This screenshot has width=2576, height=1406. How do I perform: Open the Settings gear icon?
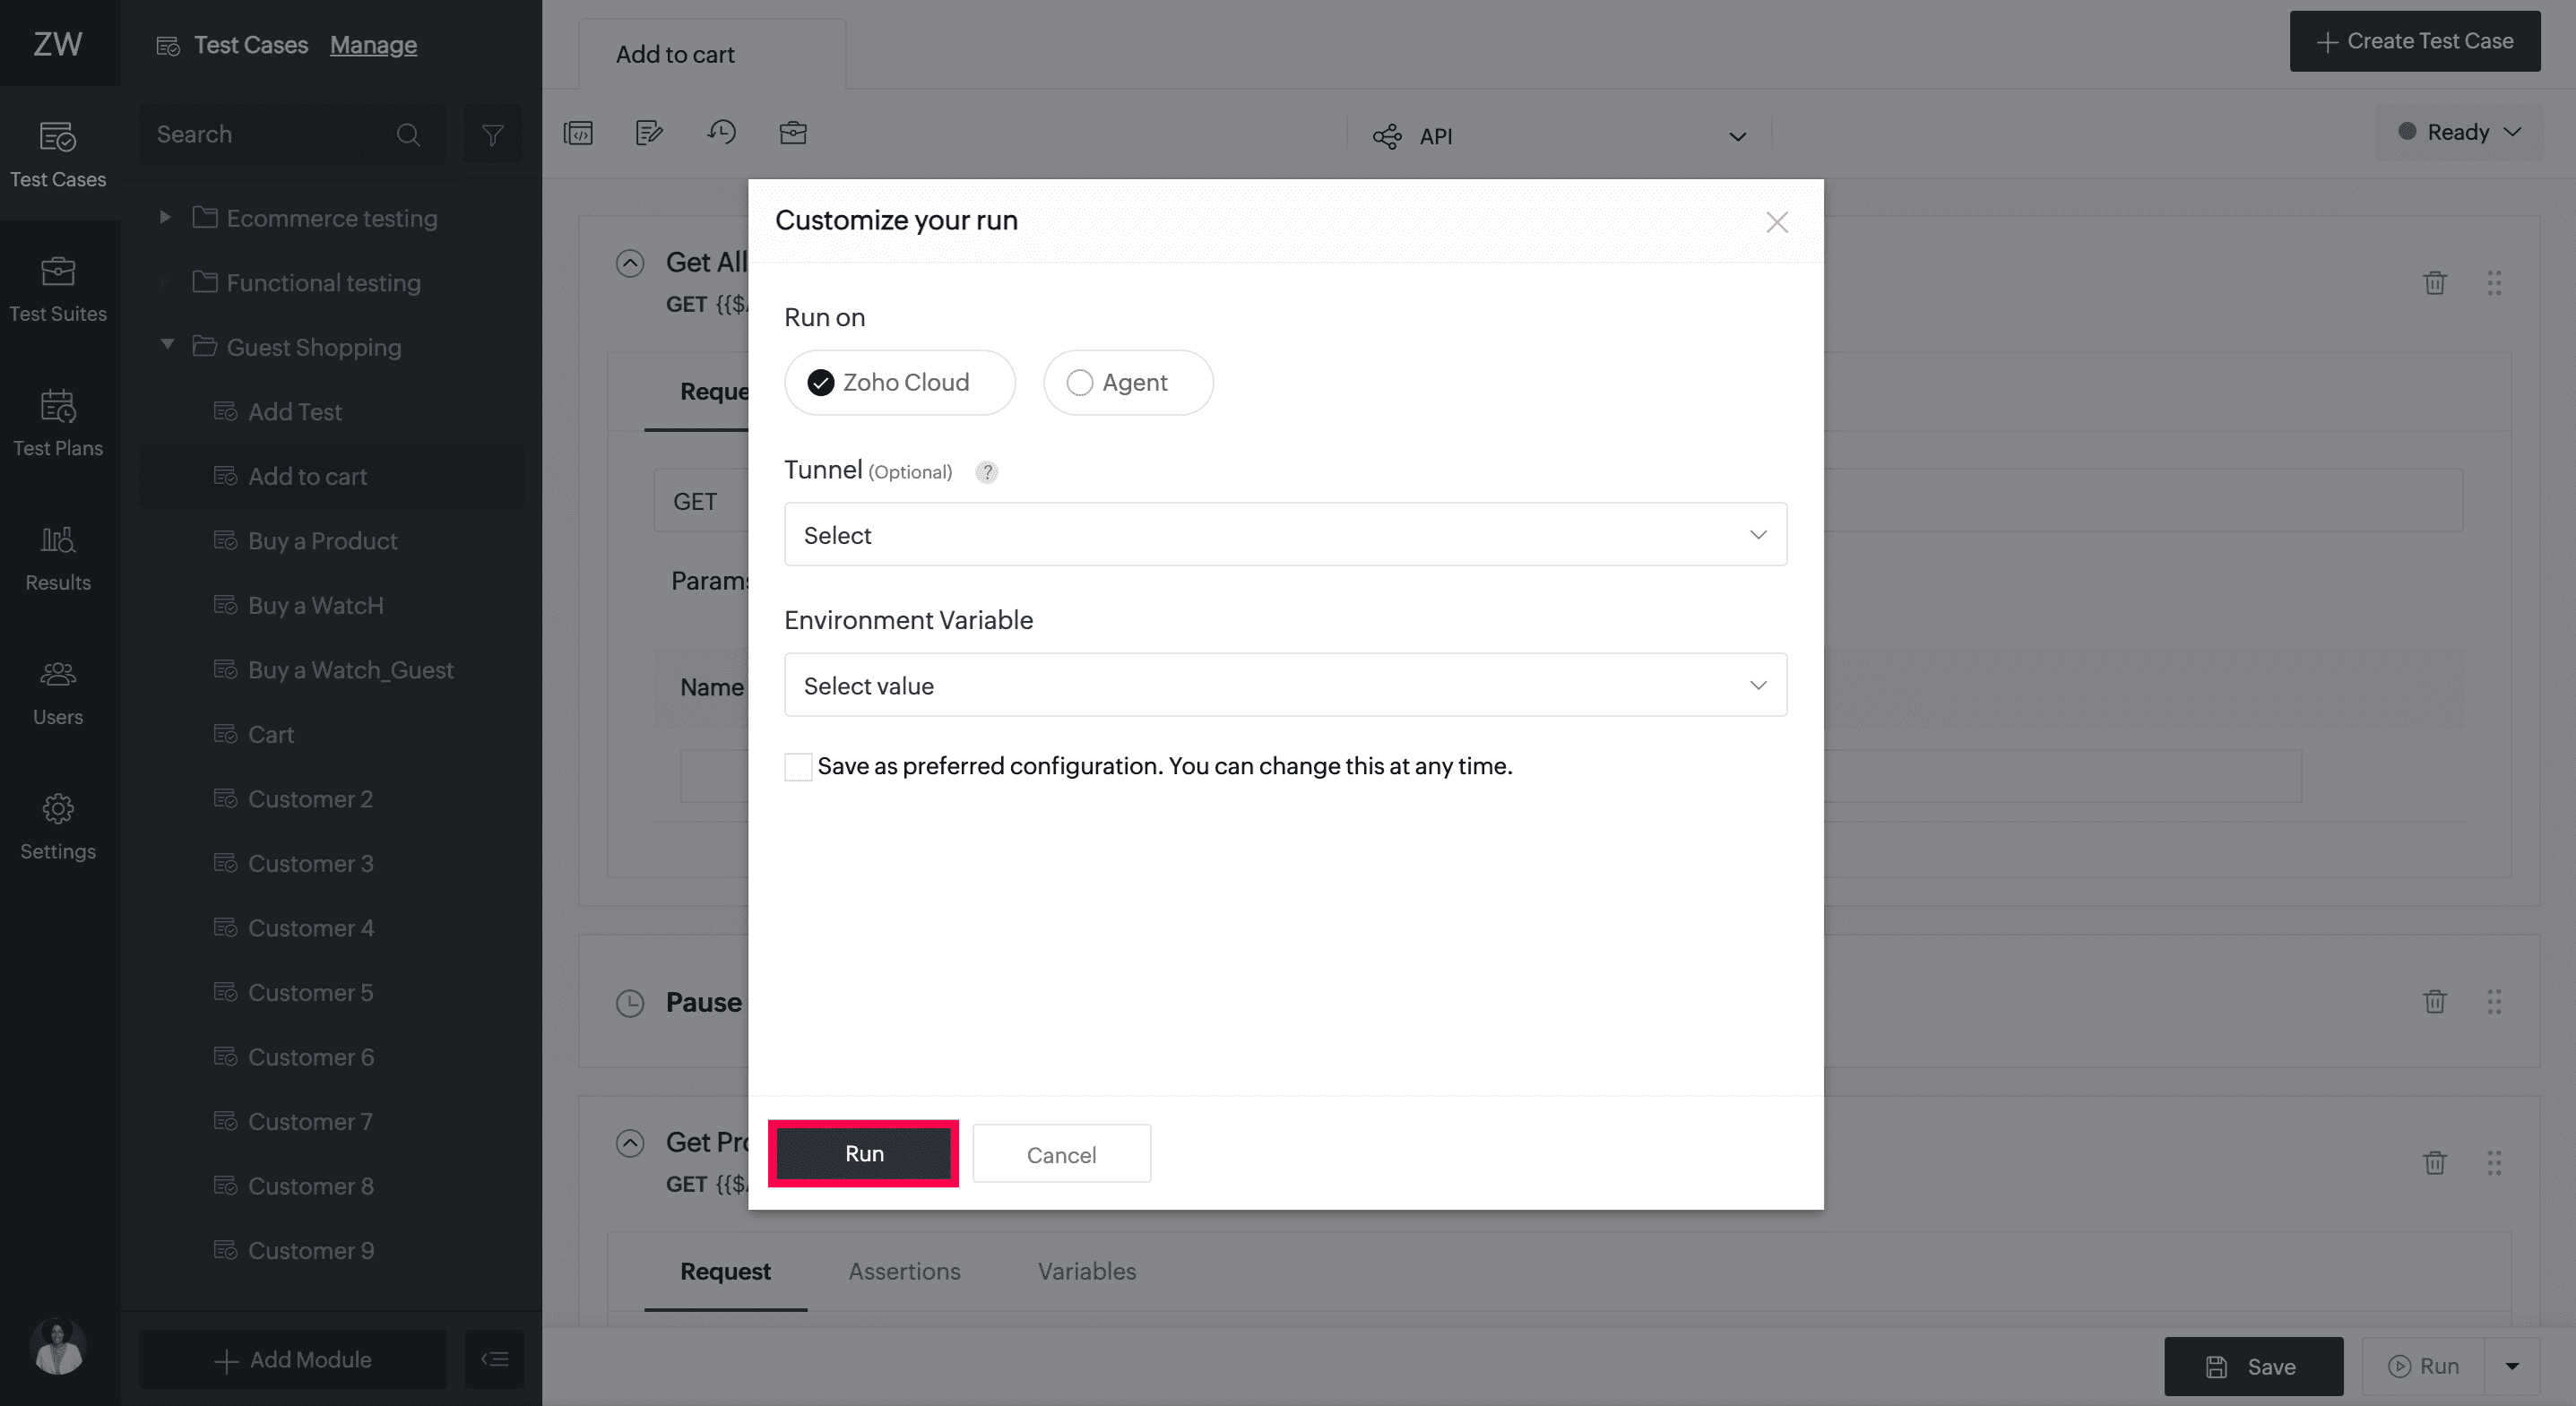pyautogui.click(x=58, y=808)
